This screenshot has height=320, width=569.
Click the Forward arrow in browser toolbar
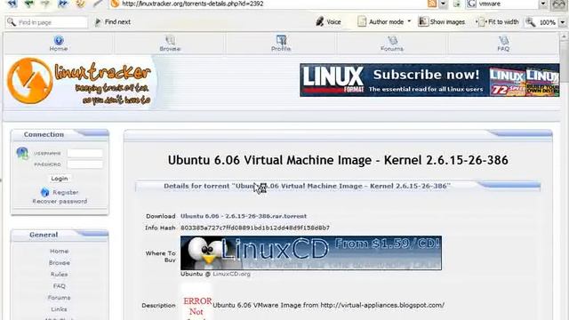pos(45,4)
